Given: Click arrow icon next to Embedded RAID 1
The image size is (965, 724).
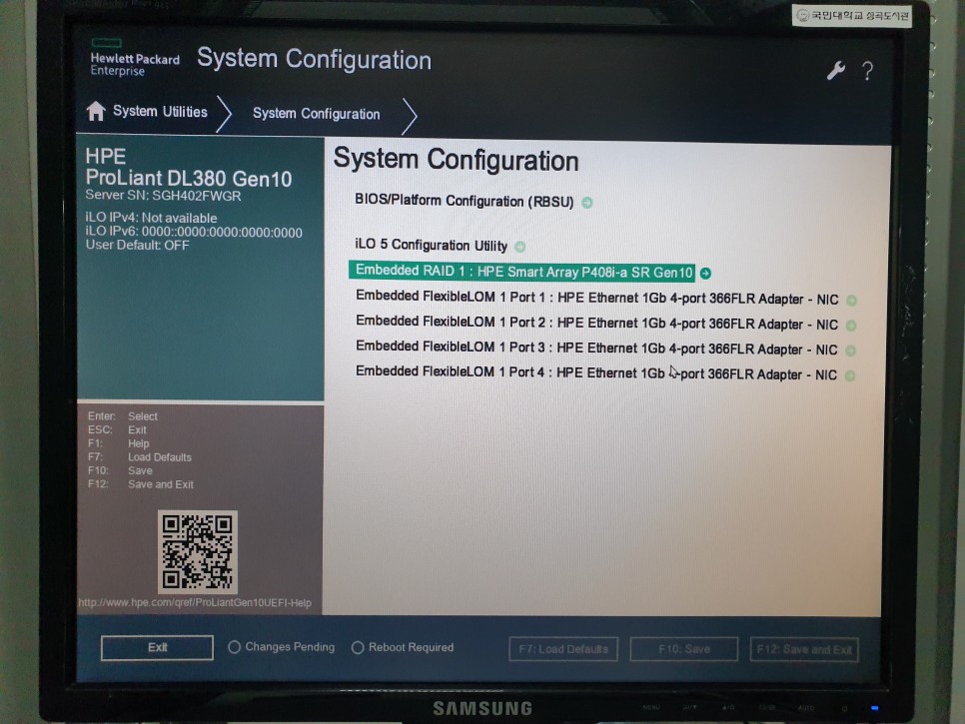Looking at the screenshot, I should coord(705,273).
